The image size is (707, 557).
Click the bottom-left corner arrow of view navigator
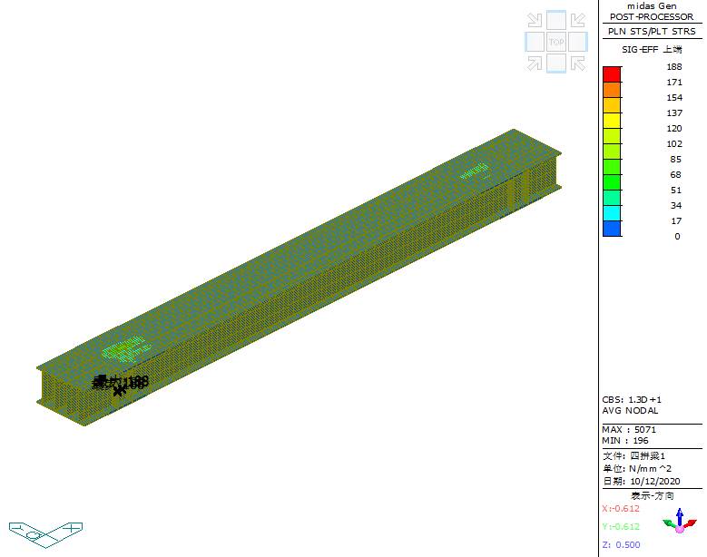(x=535, y=63)
